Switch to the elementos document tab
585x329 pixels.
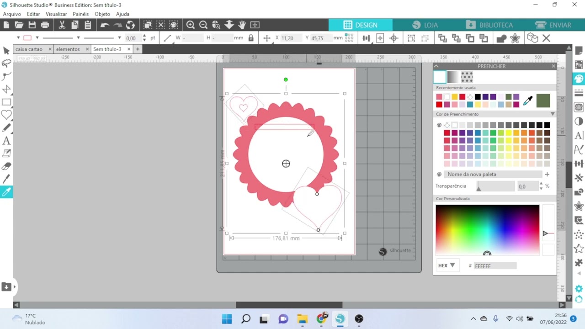tap(68, 49)
